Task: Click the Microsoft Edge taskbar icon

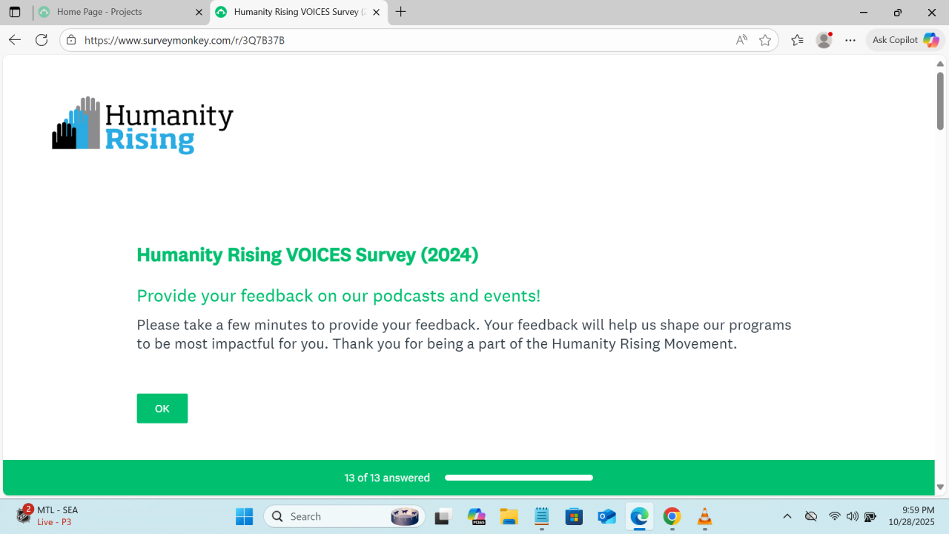Action: (639, 516)
